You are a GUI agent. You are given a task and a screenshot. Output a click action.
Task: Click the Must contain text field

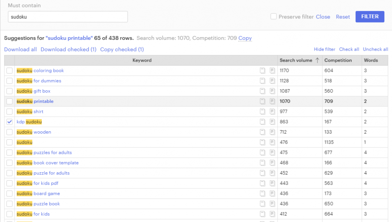[x=68, y=17]
